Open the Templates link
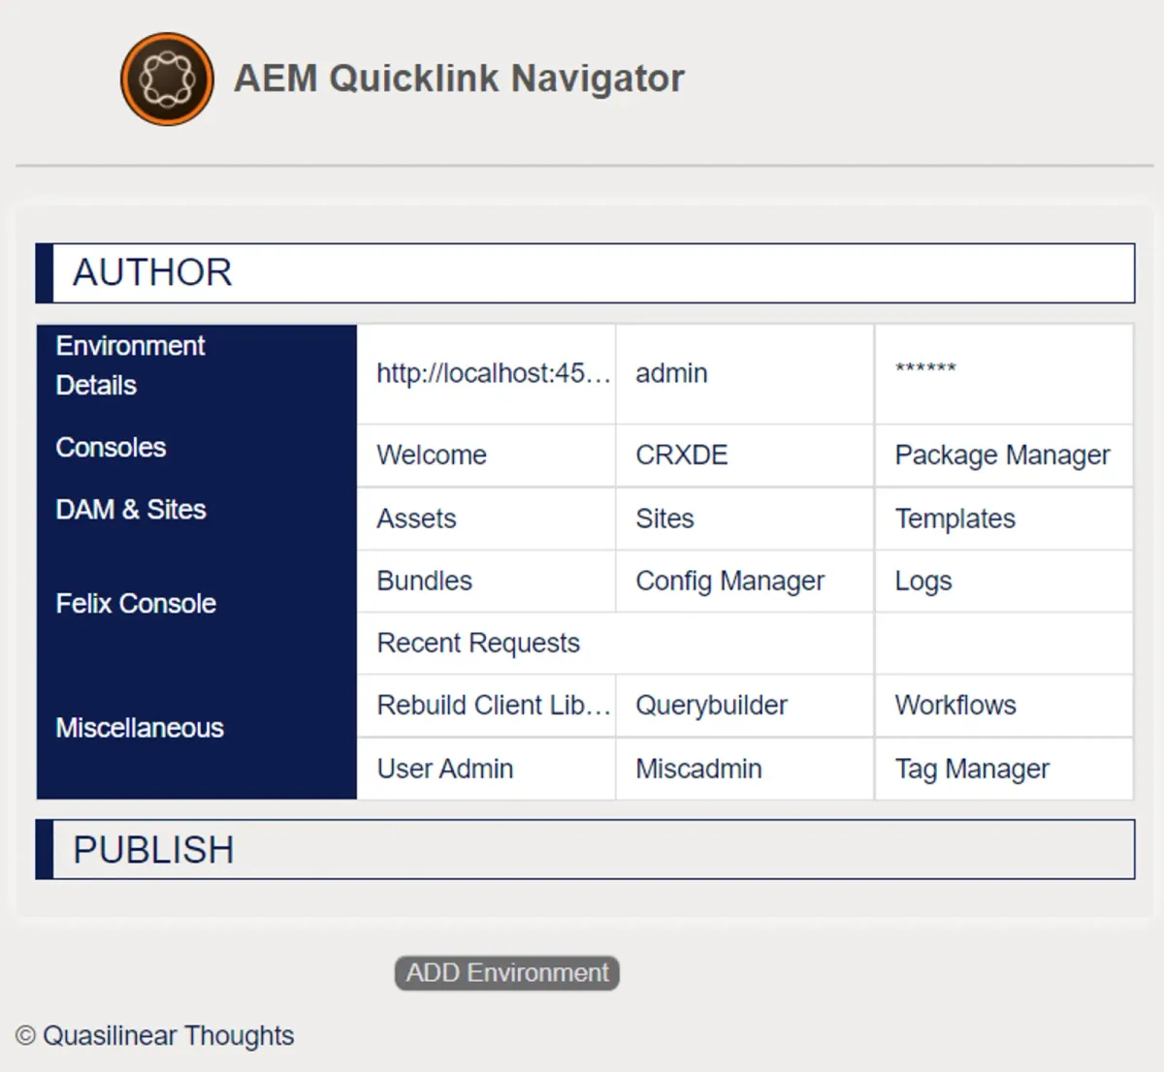The image size is (1164, 1072). (954, 519)
